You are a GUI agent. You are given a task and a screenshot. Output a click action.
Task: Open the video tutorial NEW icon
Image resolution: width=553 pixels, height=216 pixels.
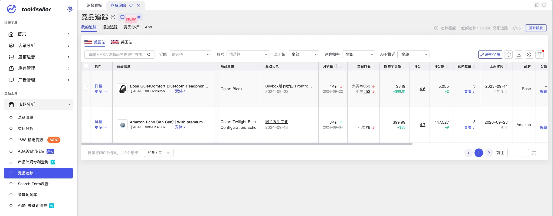point(130,17)
